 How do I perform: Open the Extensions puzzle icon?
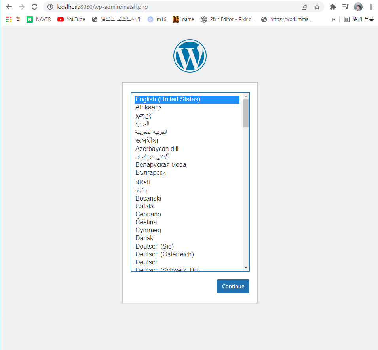(332, 7)
